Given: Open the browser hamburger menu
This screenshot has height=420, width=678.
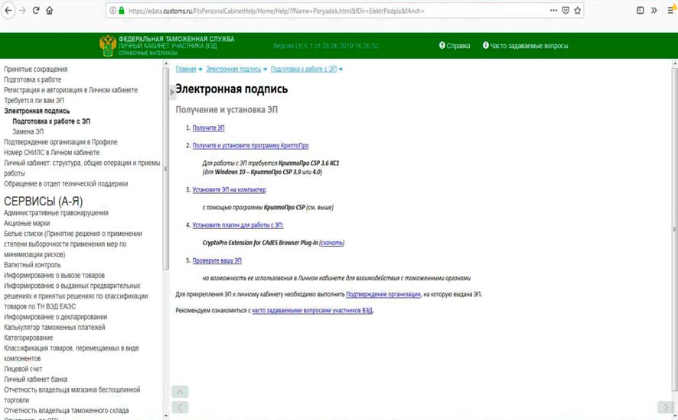Looking at the screenshot, I should point(671,11).
